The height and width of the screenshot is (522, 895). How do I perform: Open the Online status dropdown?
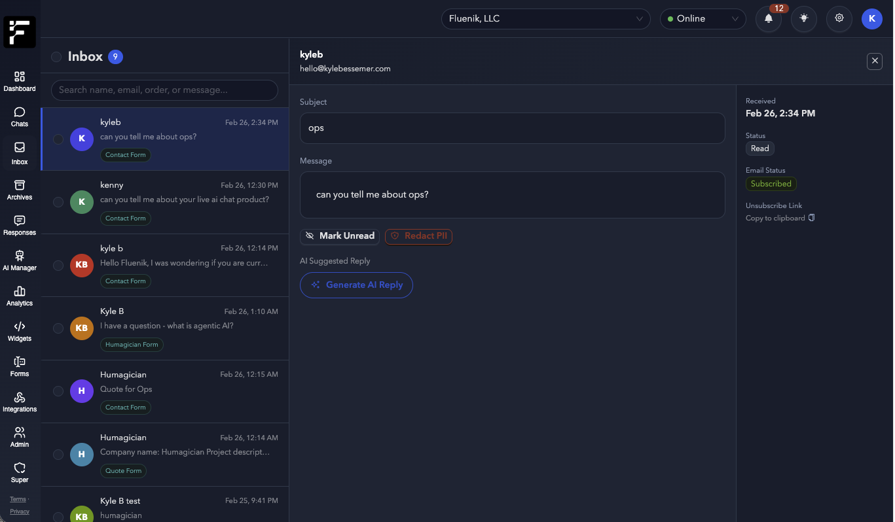[703, 19]
